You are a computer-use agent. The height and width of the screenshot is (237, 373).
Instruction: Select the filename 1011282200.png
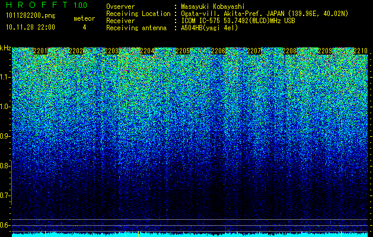tap(31, 16)
